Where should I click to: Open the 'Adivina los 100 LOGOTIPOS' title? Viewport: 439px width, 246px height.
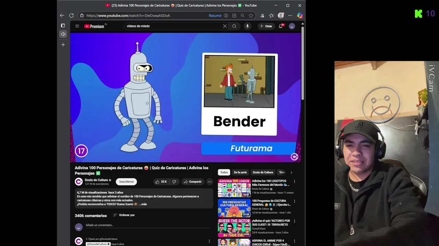tap(271, 183)
